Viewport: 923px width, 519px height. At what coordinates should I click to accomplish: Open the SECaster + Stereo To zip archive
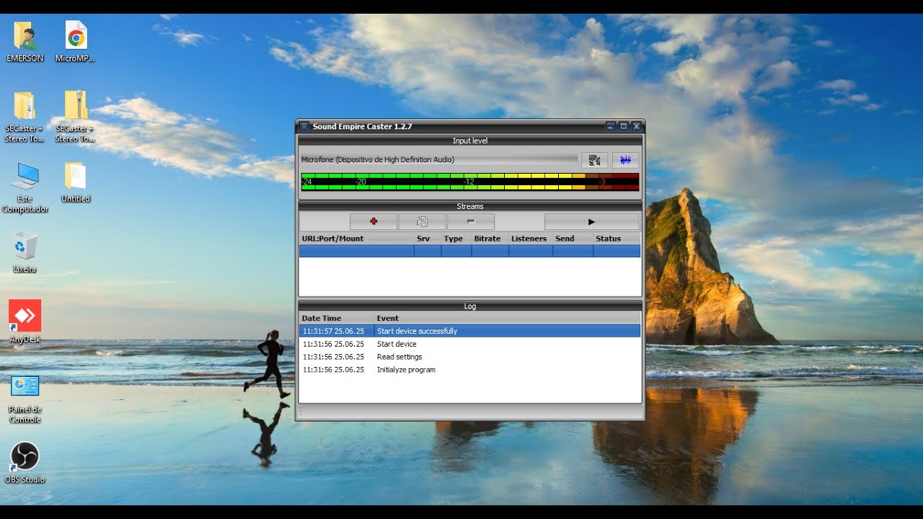pyautogui.click(x=76, y=117)
